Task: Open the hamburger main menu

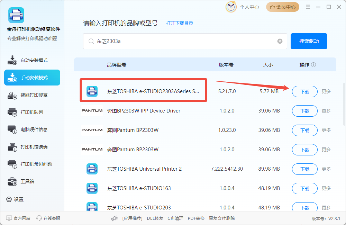Action: click(x=308, y=7)
